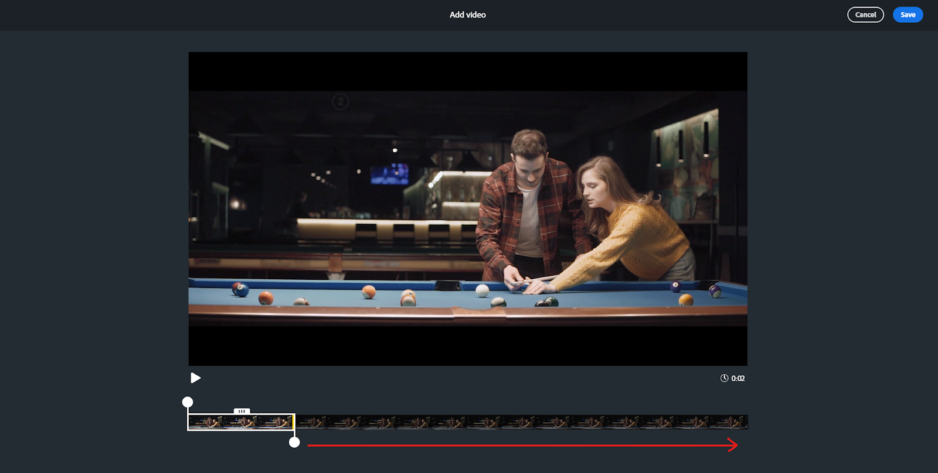The width and height of the screenshot is (938, 473).
Task: Click the grip handle above selected clip
Action: click(242, 411)
